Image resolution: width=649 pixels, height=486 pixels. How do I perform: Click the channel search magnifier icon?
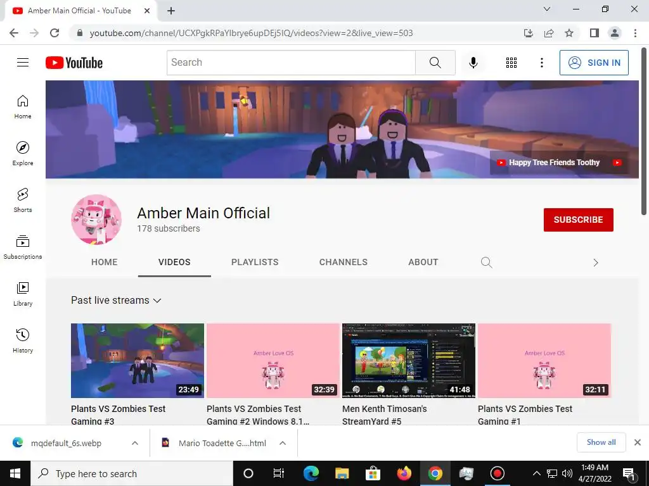pos(486,263)
